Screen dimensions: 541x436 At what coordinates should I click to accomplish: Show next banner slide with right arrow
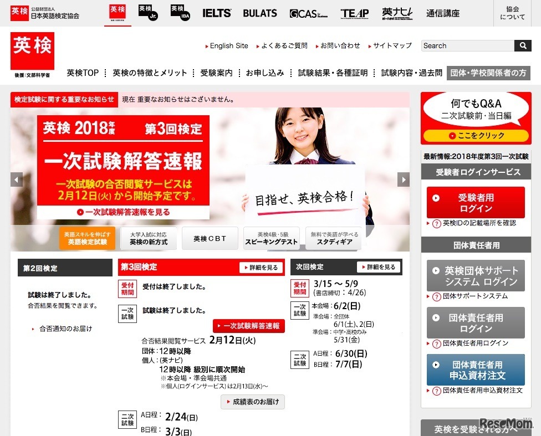404,179
